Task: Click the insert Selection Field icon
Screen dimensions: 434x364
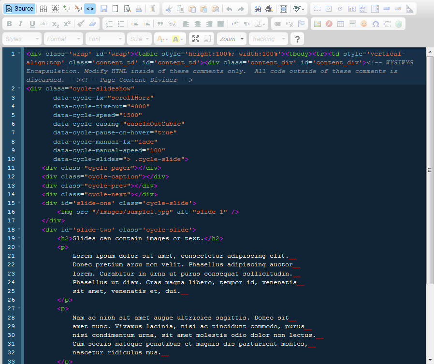Action: [x=375, y=9]
